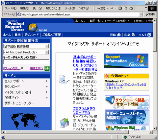Image resolution: width=158 pixels, height=140 pixels.
Task: Open the ヘルプ(H) menu
Action: coord(84,8)
